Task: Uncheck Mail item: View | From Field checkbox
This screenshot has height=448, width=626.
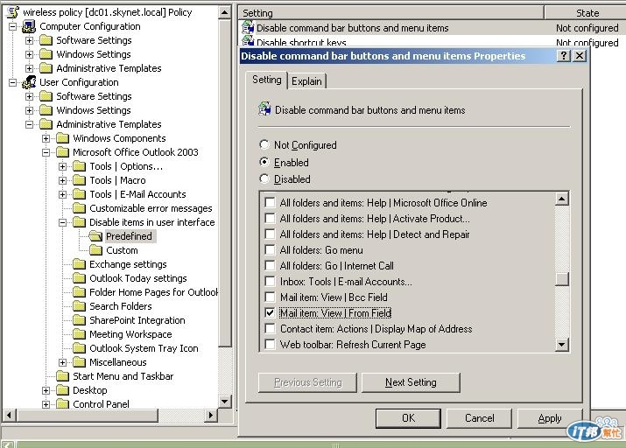Action: [x=271, y=312]
